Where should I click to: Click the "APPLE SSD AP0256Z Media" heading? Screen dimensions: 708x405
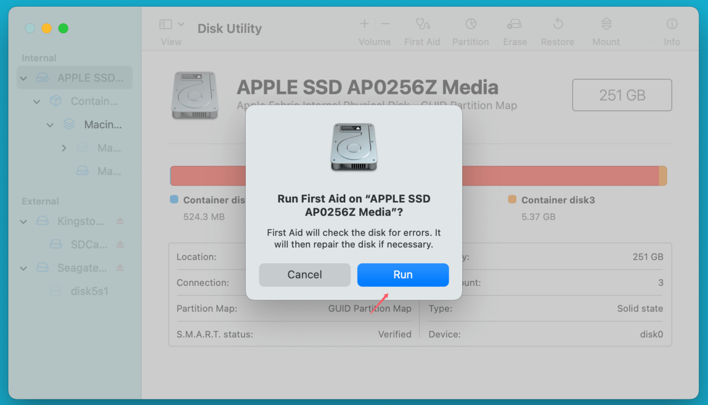point(368,87)
